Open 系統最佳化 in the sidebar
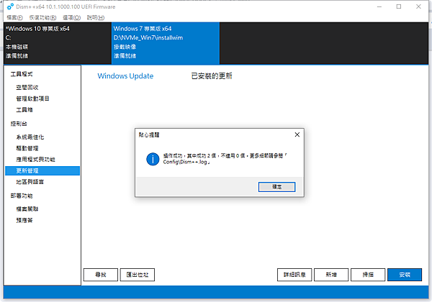Screen dimensions: 432x302 point(30,137)
